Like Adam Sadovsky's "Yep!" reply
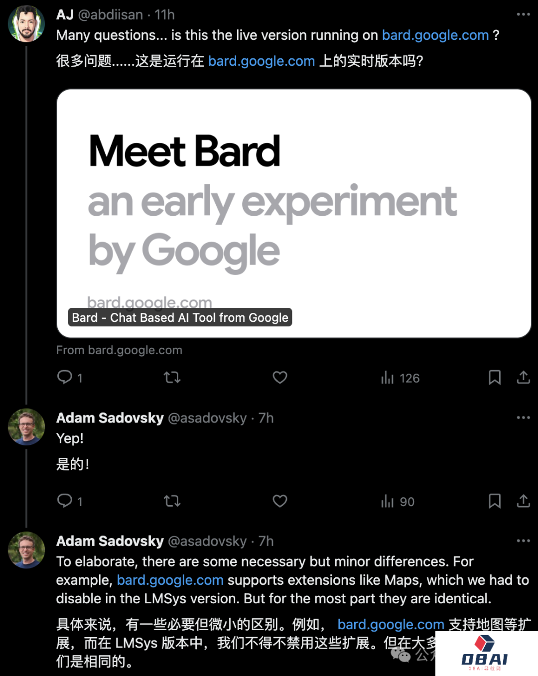This screenshot has width=538, height=676. 280,501
